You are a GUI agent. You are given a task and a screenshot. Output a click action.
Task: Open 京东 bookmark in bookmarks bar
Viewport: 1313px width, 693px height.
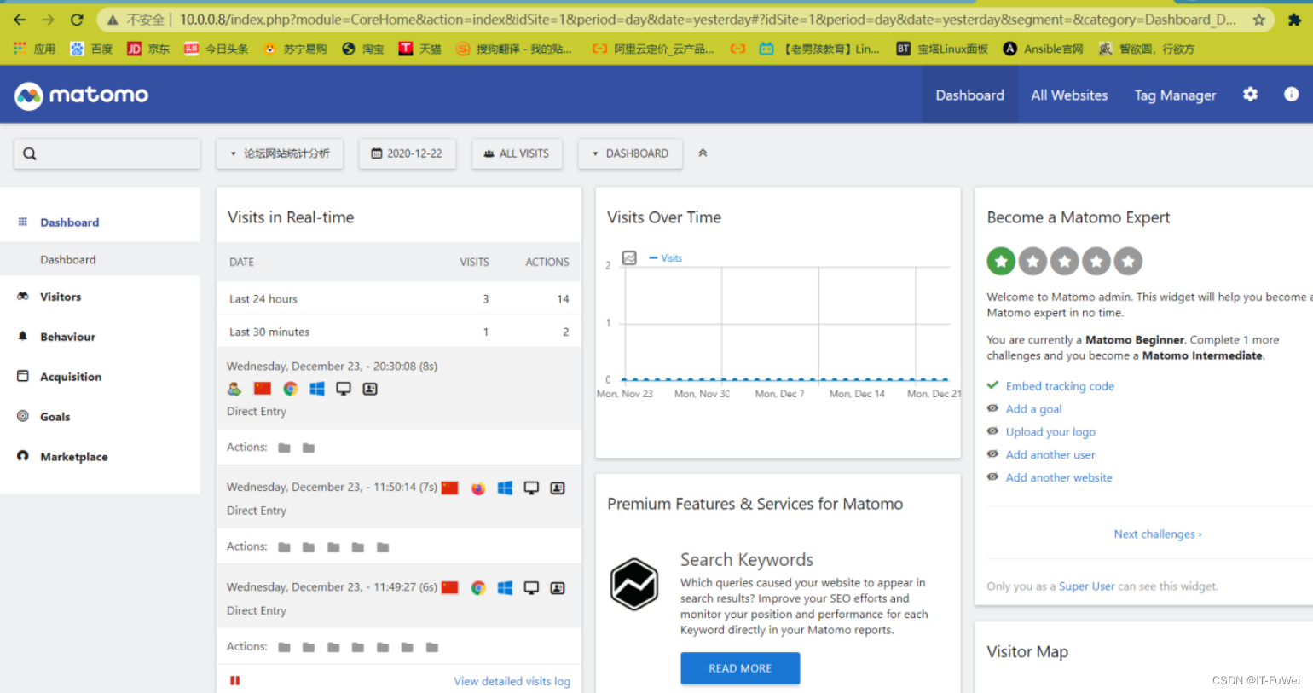pos(148,49)
